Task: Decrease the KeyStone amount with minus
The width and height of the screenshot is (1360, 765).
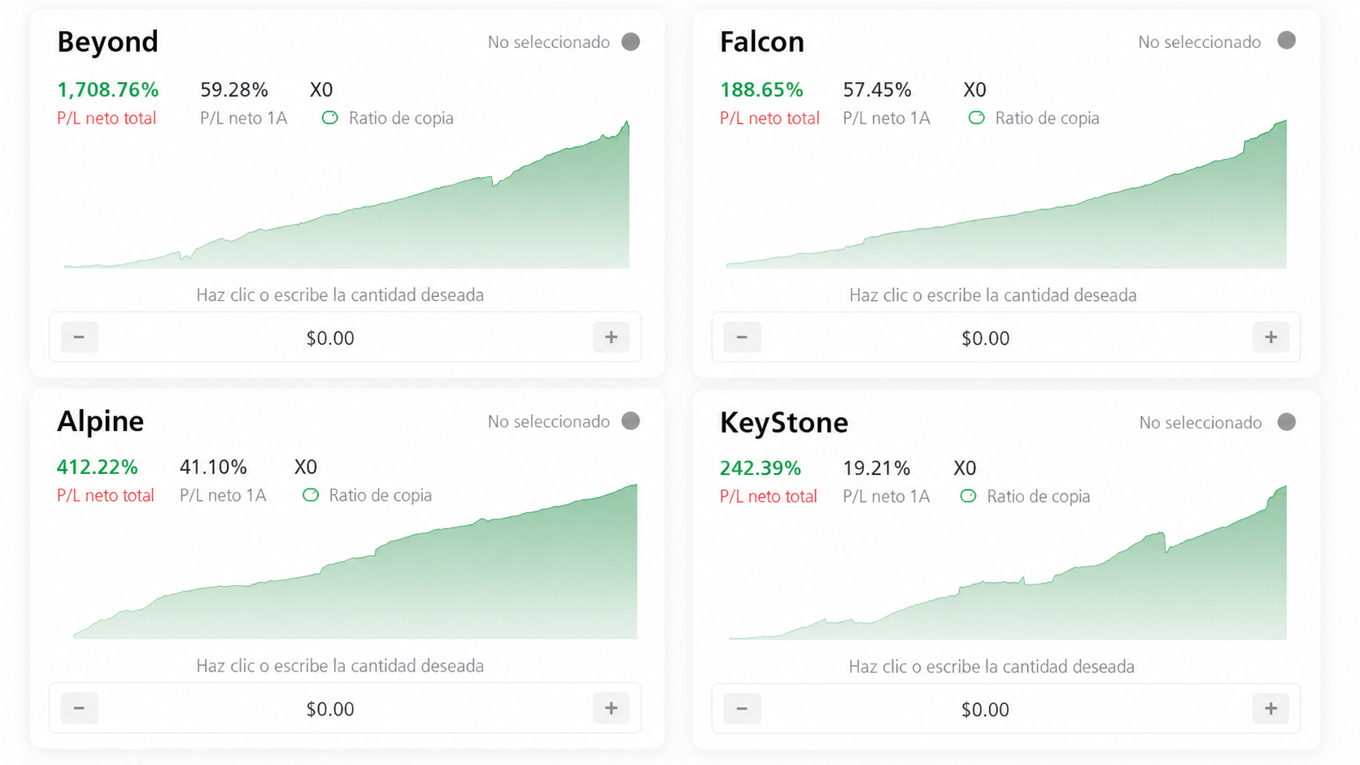Action: click(742, 709)
